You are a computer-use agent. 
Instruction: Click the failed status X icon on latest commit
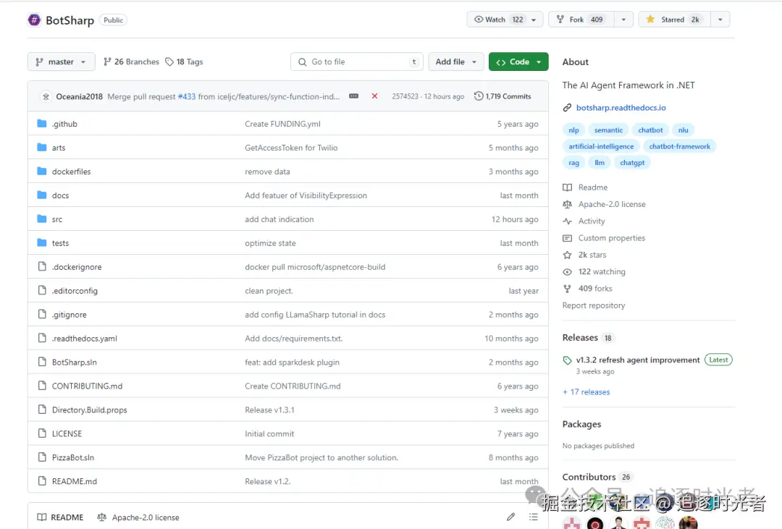click(x=374, y=96)
